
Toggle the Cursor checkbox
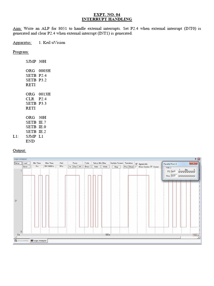click(151, 167)
